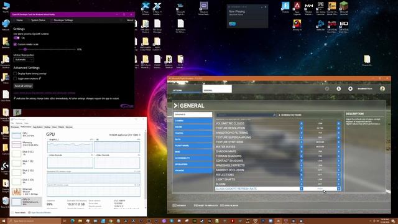Open Task Manager File menu
This screenshot has width=398, height=224.
pos(12,123)
